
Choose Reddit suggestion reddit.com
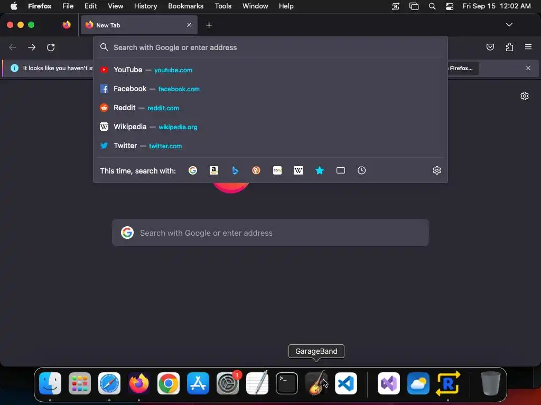pyautogui.click(x=270, y=108)
